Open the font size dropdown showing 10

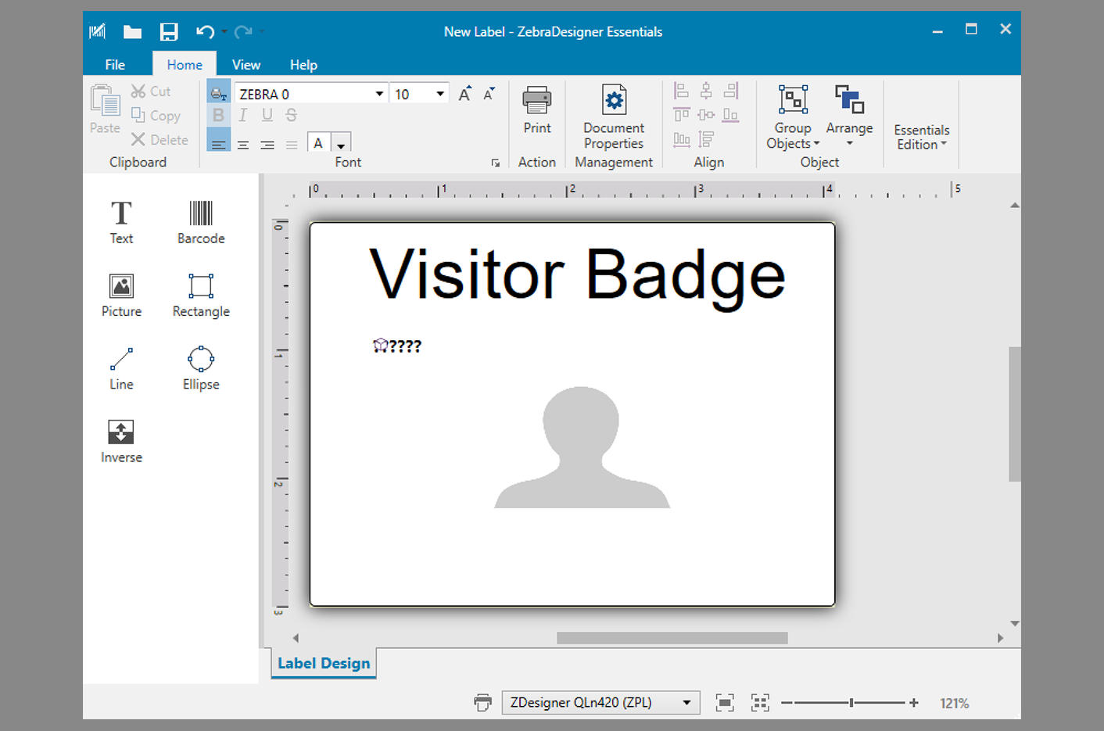439,93
